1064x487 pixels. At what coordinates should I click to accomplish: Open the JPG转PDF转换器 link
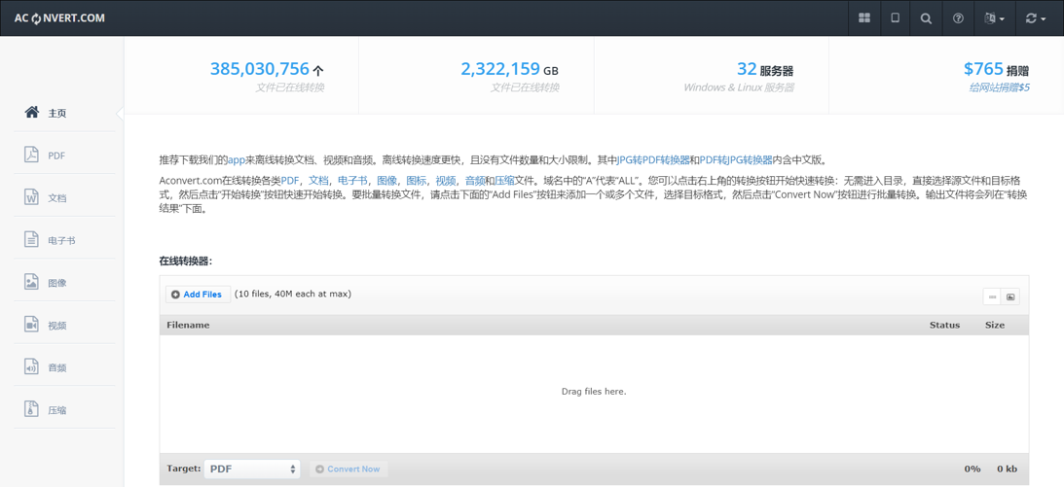(x=653, y=160)
